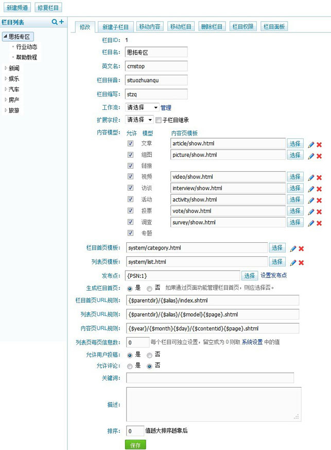Click 选择 for 栏目首页模板
The image size is (331, 450).
(277, 247)
